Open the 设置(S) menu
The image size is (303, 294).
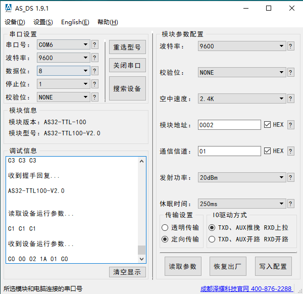click(43, 22)
